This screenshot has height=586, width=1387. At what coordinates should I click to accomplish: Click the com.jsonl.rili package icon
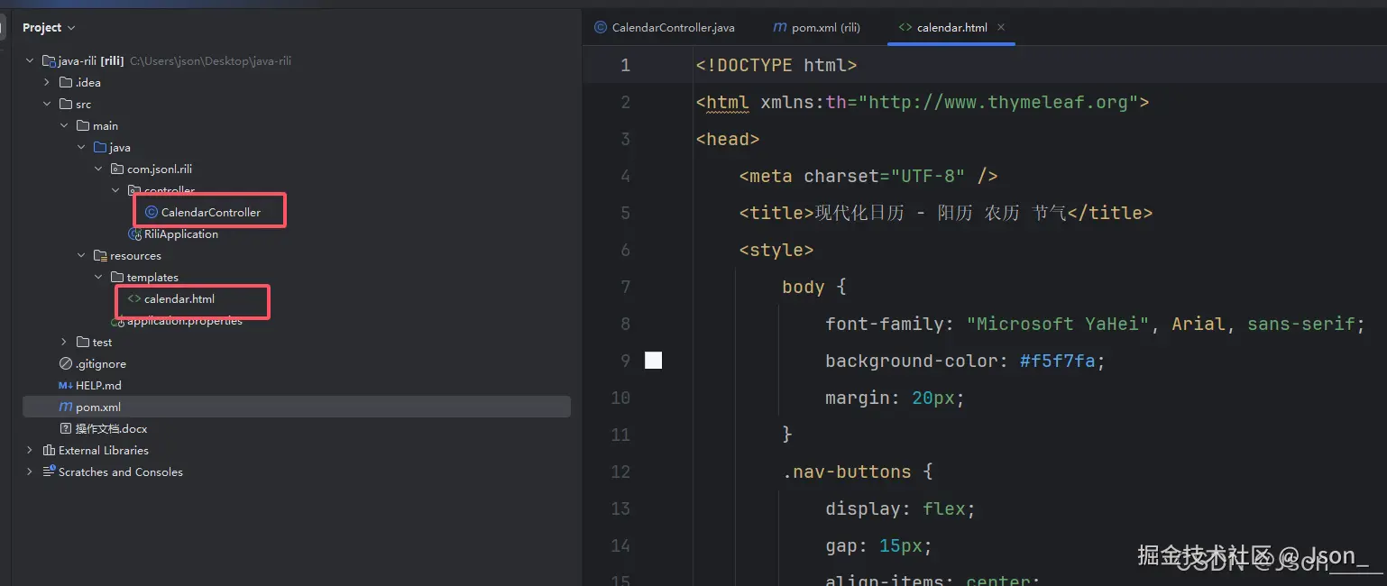[x=117, y=169]
